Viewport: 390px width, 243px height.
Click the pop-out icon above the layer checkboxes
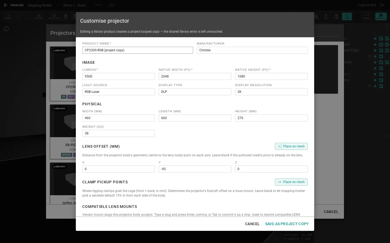pyautogui.click(x=387, y=26)
